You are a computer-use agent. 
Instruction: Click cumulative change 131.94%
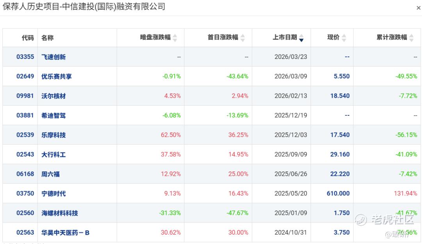tap(406, 193)
